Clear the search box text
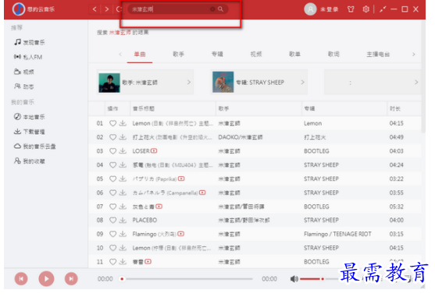Viewport: 435px width, 297px height. pos(212,9)
